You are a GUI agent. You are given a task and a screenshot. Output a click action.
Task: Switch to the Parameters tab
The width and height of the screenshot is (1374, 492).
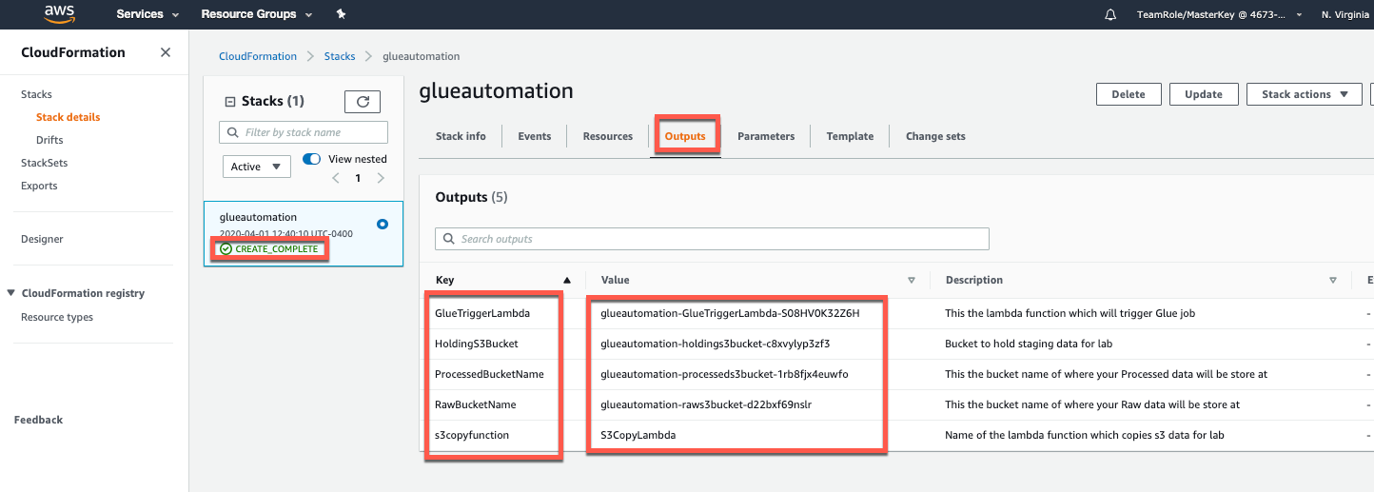coord(766,136)
